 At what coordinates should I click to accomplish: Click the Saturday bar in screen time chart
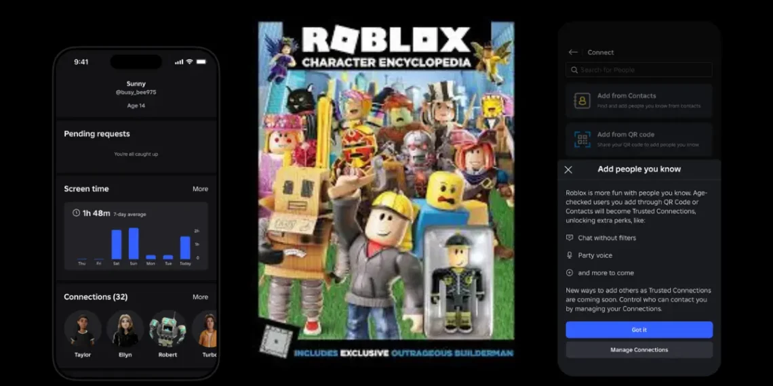pos(117,244)
